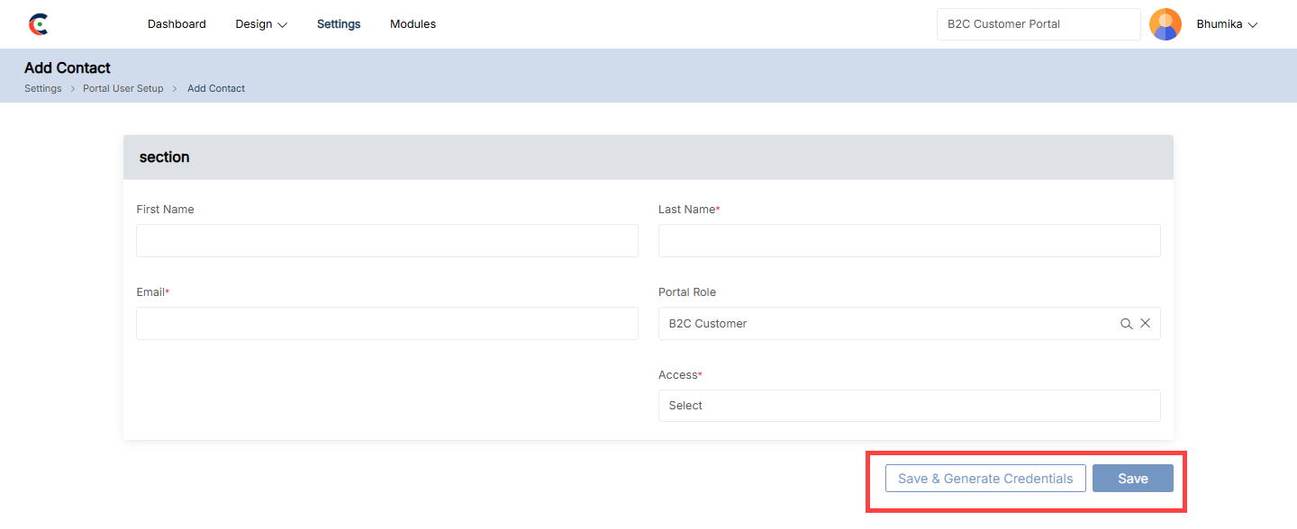
Task: Click the user avatar picture
Action: pos(1165,24)
